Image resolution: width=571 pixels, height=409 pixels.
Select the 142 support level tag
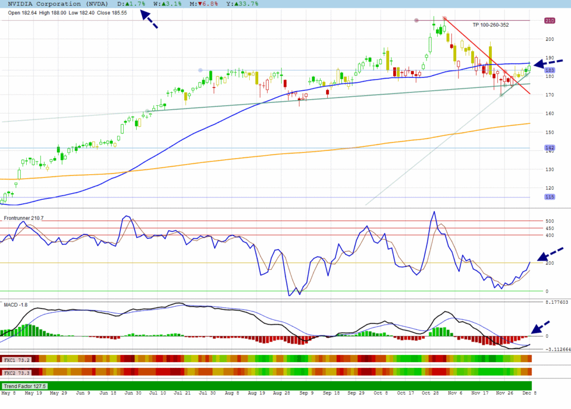click(x=549, y=147)
